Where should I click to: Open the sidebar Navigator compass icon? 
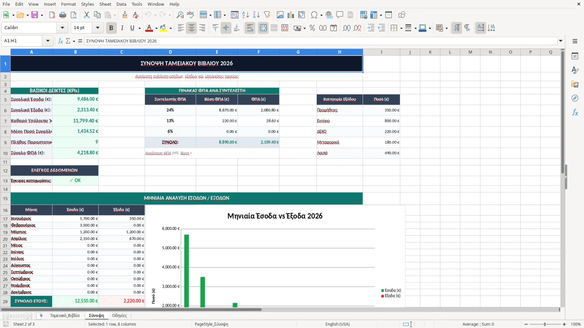click(575, 98)
